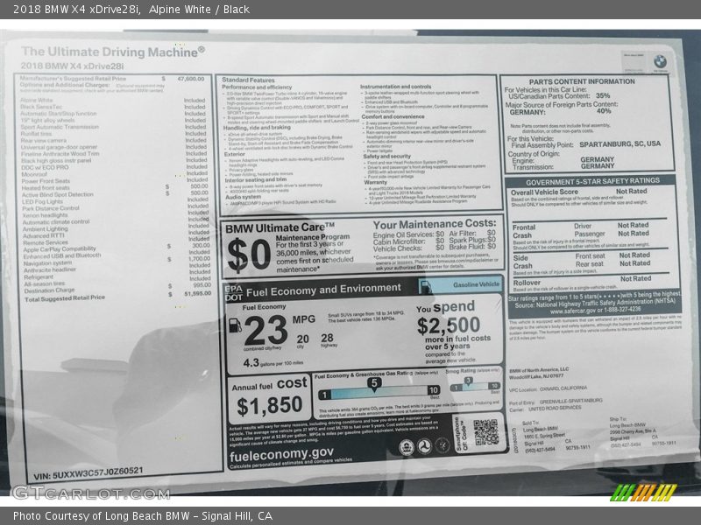This screenshot has height=525, width=701.
Task: Click the Standard Features heading
Action: tap(248, 80)
